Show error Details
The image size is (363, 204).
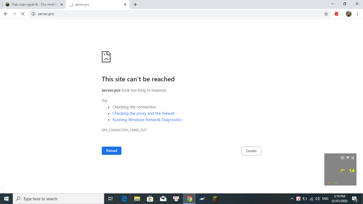(251, 151)
